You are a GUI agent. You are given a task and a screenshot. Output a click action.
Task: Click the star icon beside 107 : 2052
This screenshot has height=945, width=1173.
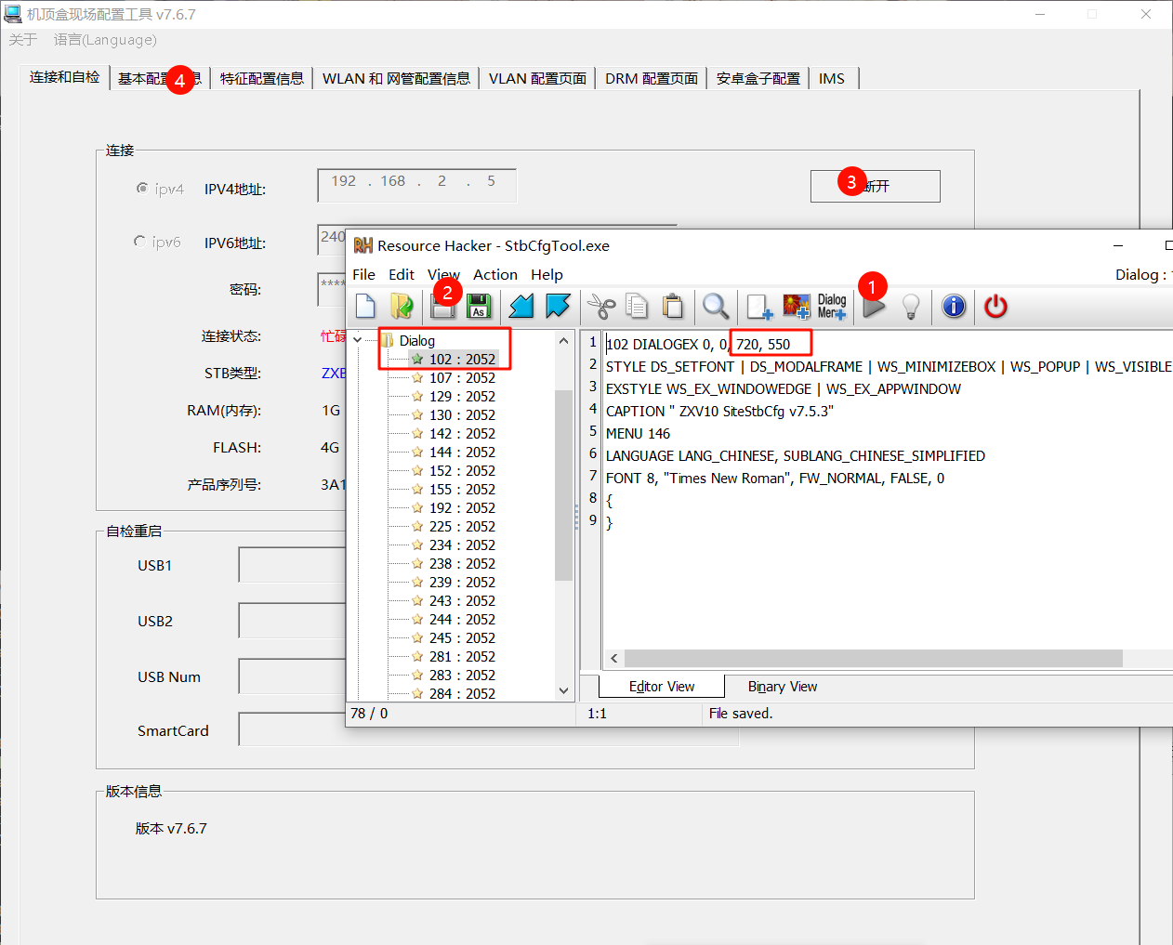click(417, 377)
